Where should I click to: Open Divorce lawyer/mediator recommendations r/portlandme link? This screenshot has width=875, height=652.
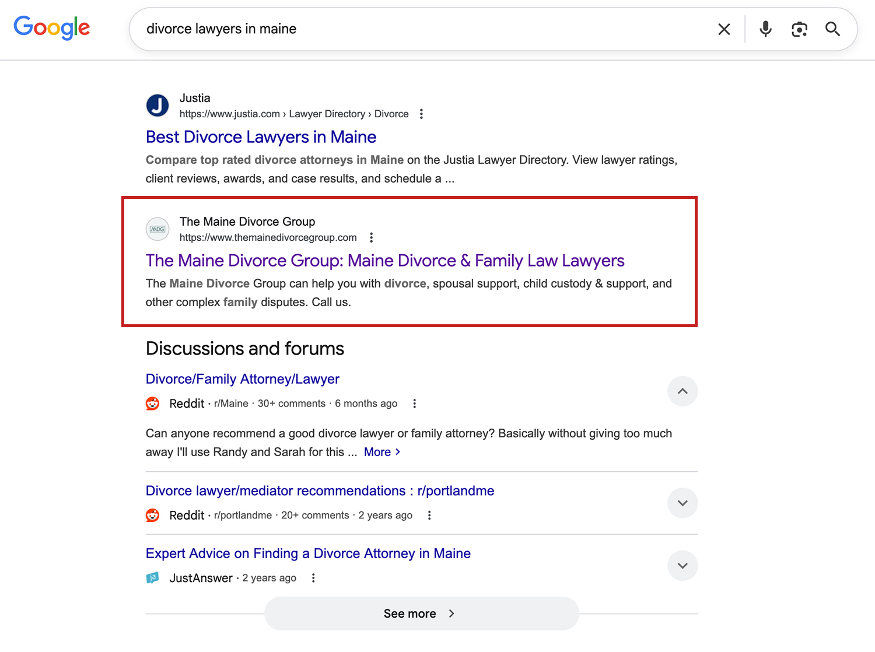pyautogui.click(x=320, y=491)
